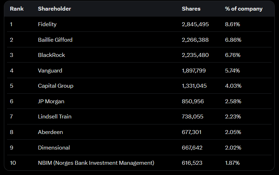The image size is (279, 175).
Task: Select the Lindsell Train entry
Action: click(x=55, y=117)
